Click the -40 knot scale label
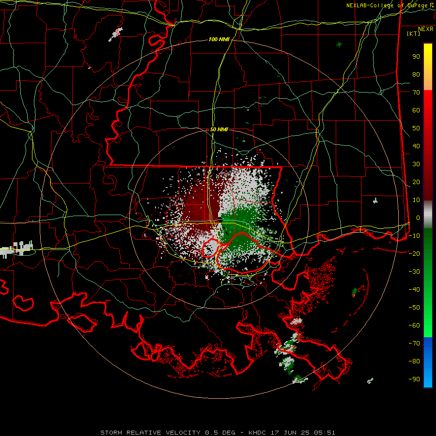436x436 pixels. (414, 290)
